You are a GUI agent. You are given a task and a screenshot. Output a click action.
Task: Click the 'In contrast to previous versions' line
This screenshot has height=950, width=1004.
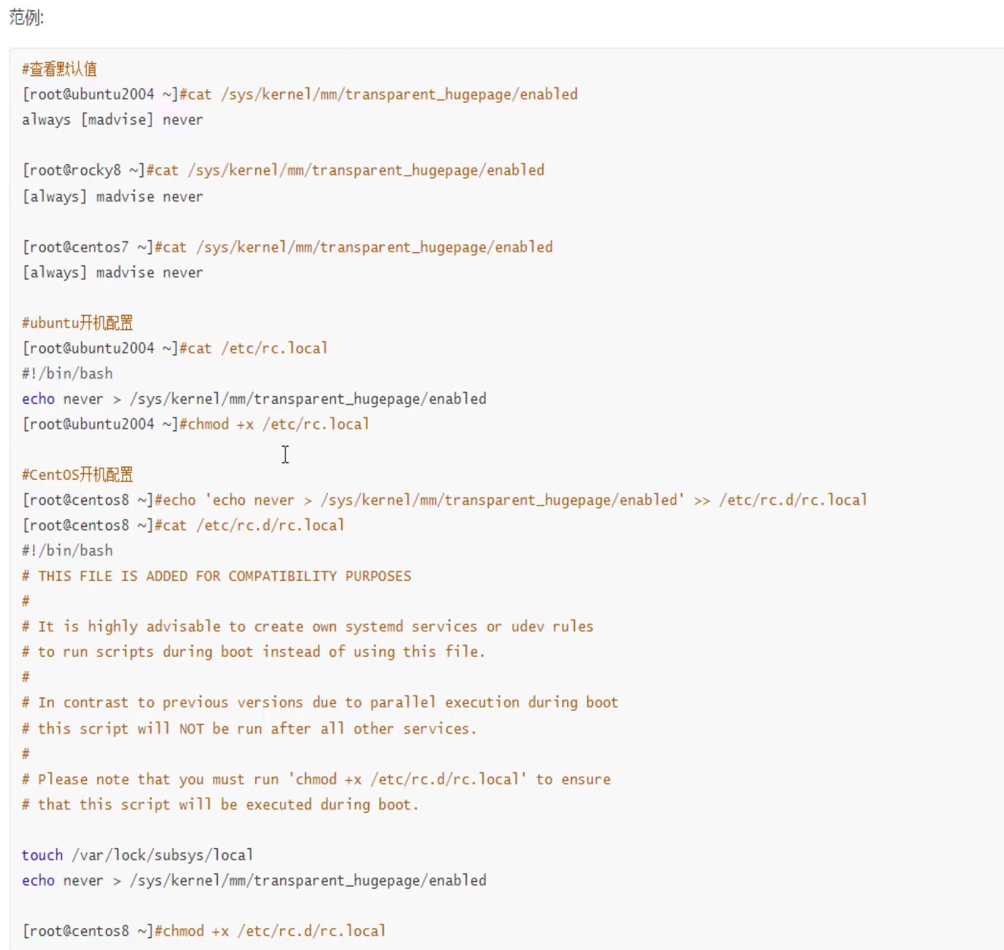tap(320, 702)
